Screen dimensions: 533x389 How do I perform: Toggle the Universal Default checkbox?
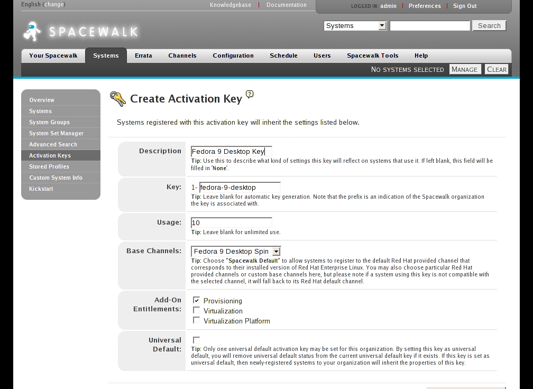point(196,340)
